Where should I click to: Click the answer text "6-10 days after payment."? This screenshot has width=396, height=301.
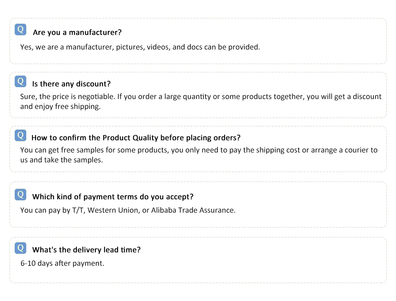[62, 263]
